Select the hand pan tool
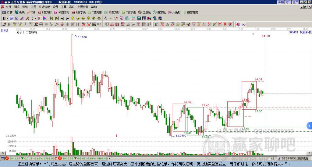 click(x=106, y=18)
